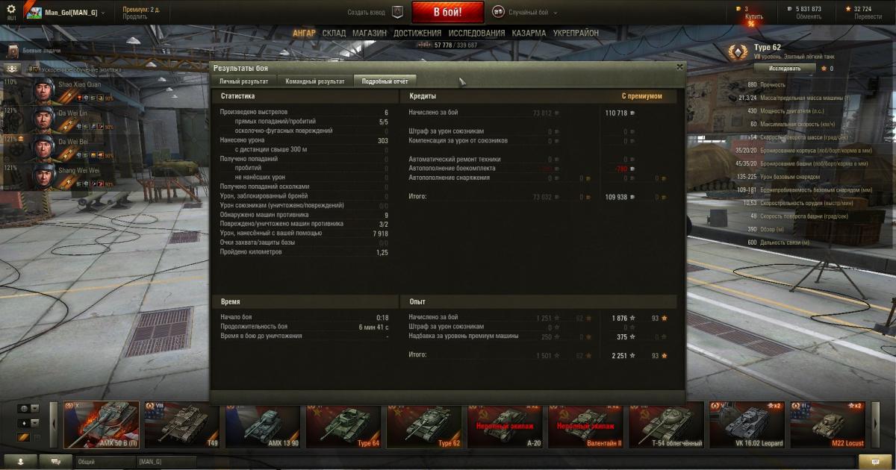
Task: Select Валентайн II tank in carousel
Action: (585, 424)
